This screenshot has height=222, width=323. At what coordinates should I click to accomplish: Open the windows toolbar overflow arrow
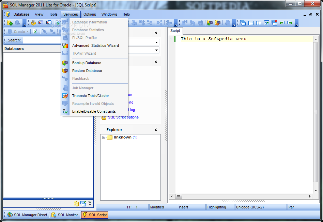pos(297,25)
